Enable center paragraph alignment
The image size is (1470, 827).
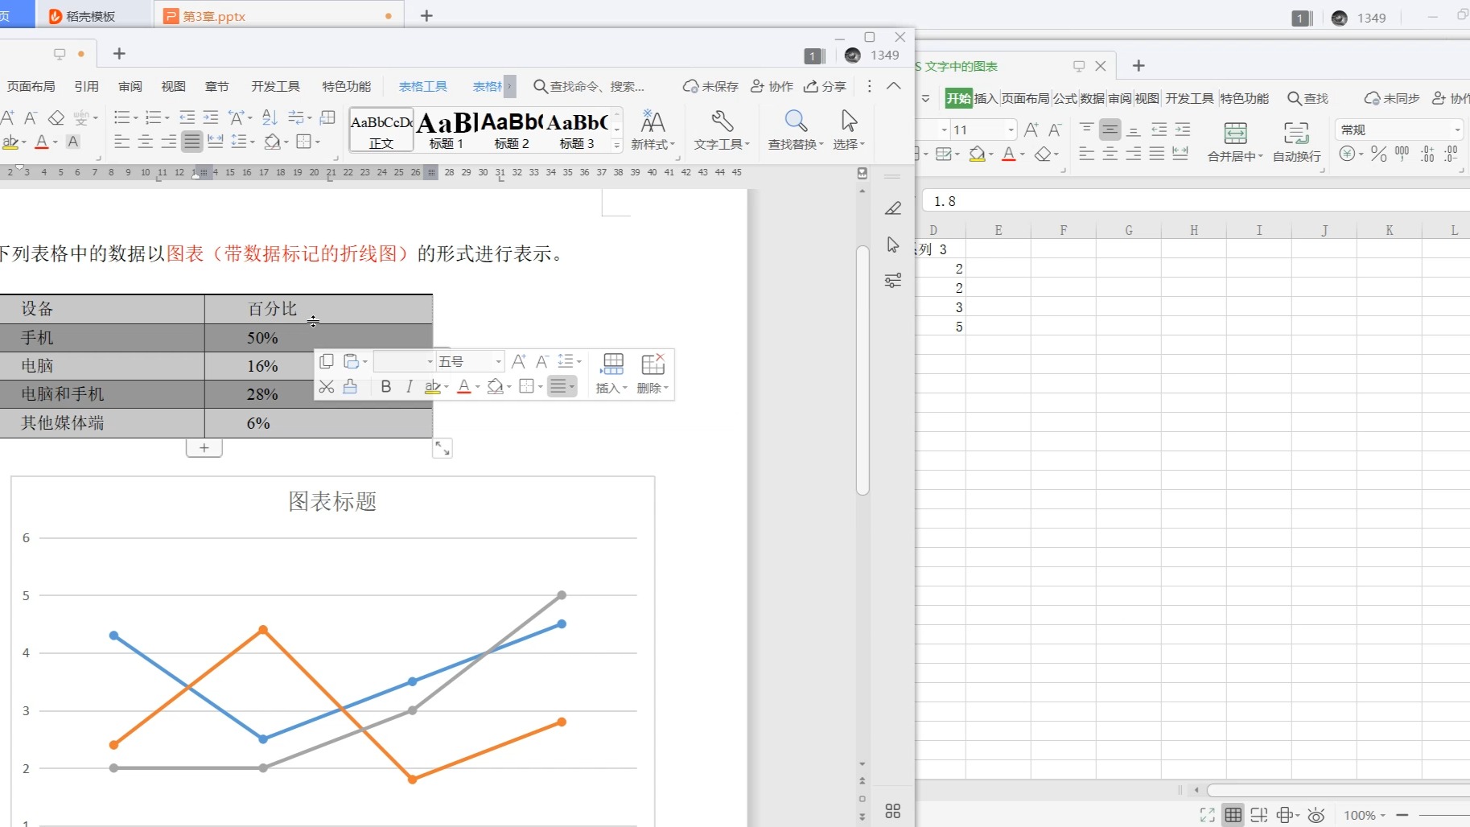pos(145,142)
